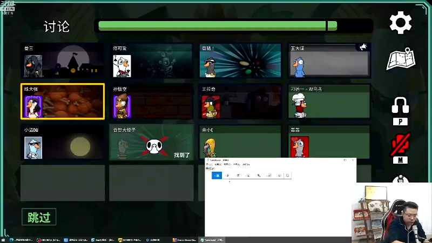The height and width of the screenshot is (243, 432).
Task: Select the moon background sunglasses goose card
Action: pyautogui.click(x=63, y=142)
